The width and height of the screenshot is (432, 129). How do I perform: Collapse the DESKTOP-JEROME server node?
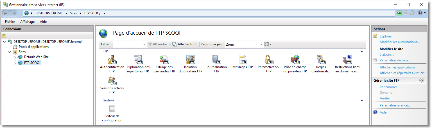click(x=4, y=42)
